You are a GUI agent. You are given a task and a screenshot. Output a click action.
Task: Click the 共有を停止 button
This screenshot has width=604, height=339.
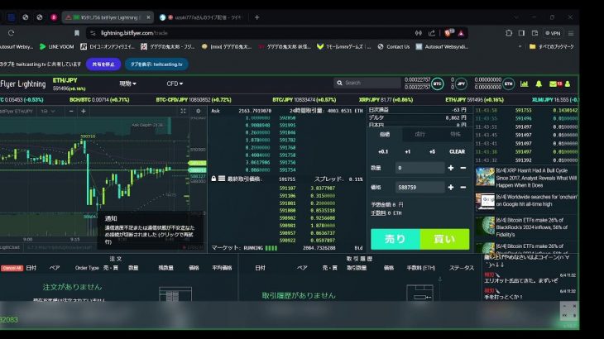tap(103, 64)
